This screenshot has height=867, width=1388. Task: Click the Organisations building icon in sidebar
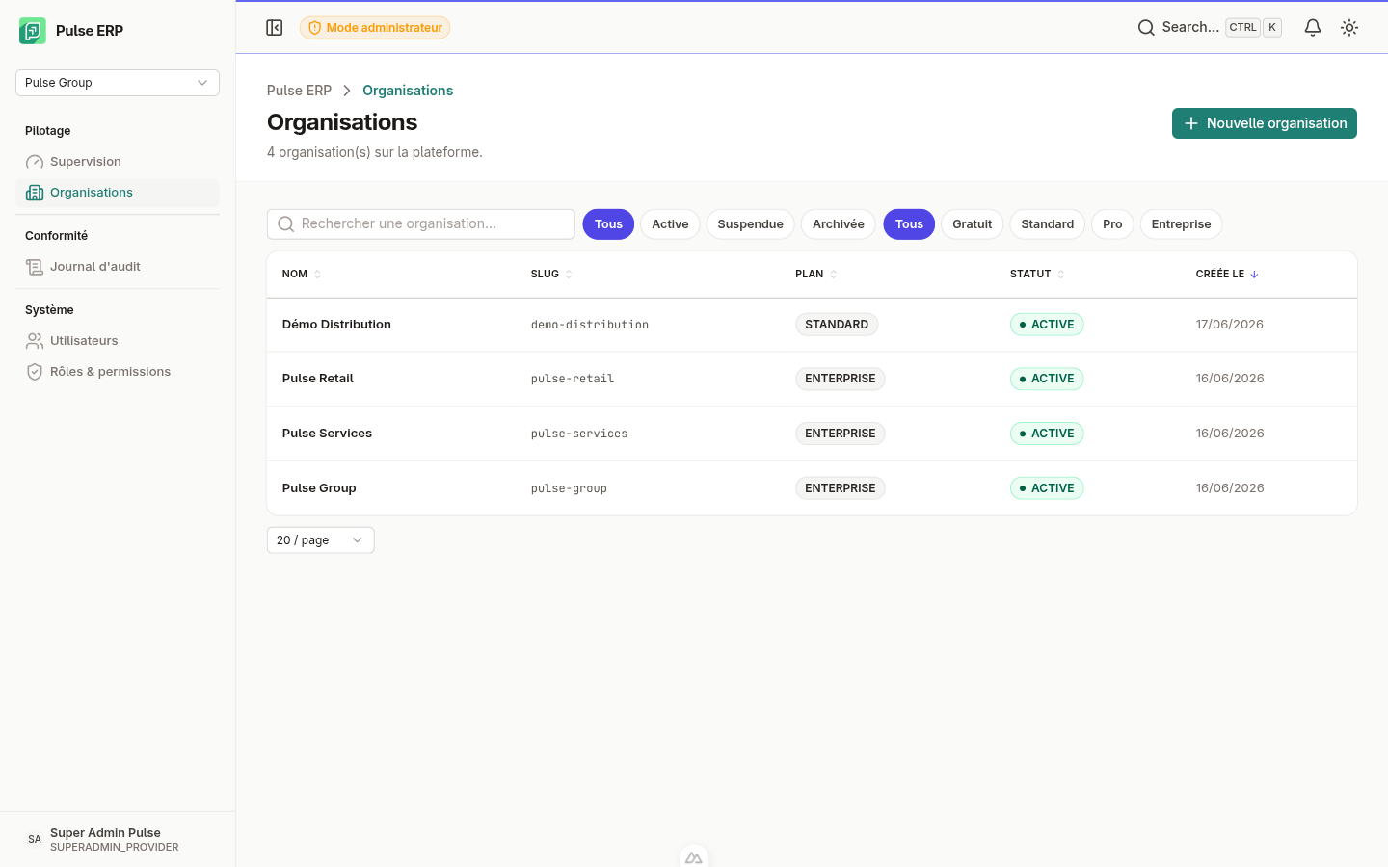point(35,193)
